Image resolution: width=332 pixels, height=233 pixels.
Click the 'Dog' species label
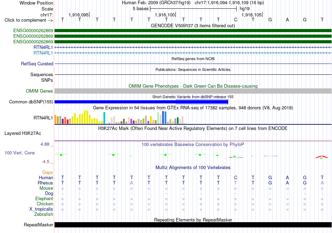click(x=49, y=193)
